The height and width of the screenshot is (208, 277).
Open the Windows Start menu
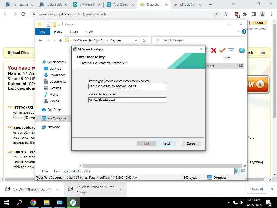[6, 203]
